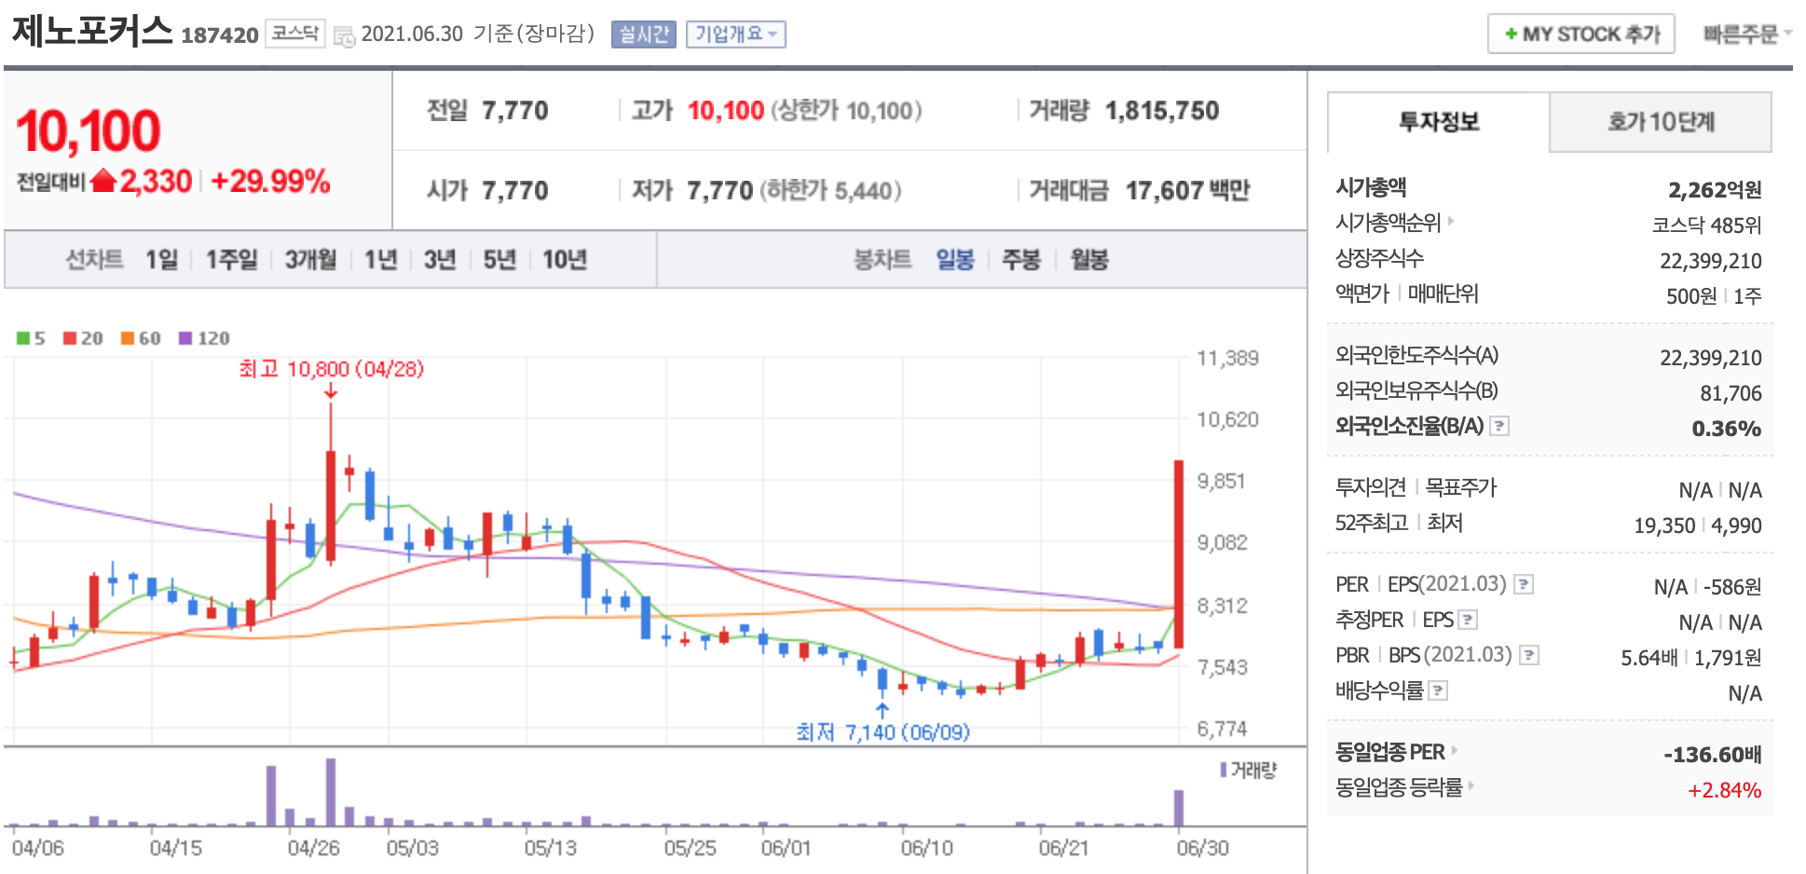The width and height of the screenshot is (1806, 874).
Task: Click the 상장주식수 value 22,399,210
Action: (1710, 261)
